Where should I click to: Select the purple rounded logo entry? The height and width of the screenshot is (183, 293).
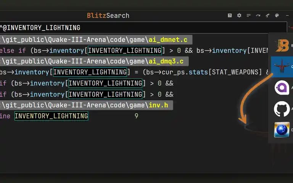pos(282,87)
